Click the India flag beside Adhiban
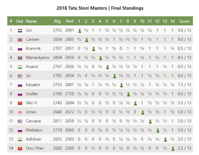This screenshot has height=155, width=199. [x=20, y=139]
